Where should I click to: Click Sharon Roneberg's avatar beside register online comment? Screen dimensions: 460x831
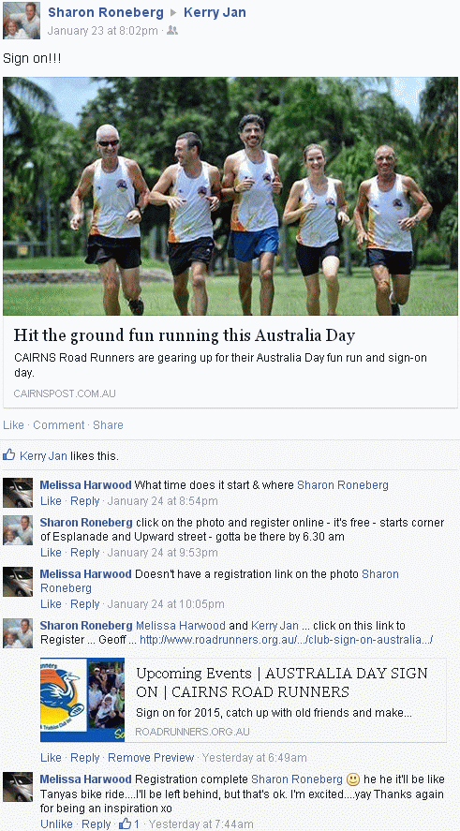(18, 530)
